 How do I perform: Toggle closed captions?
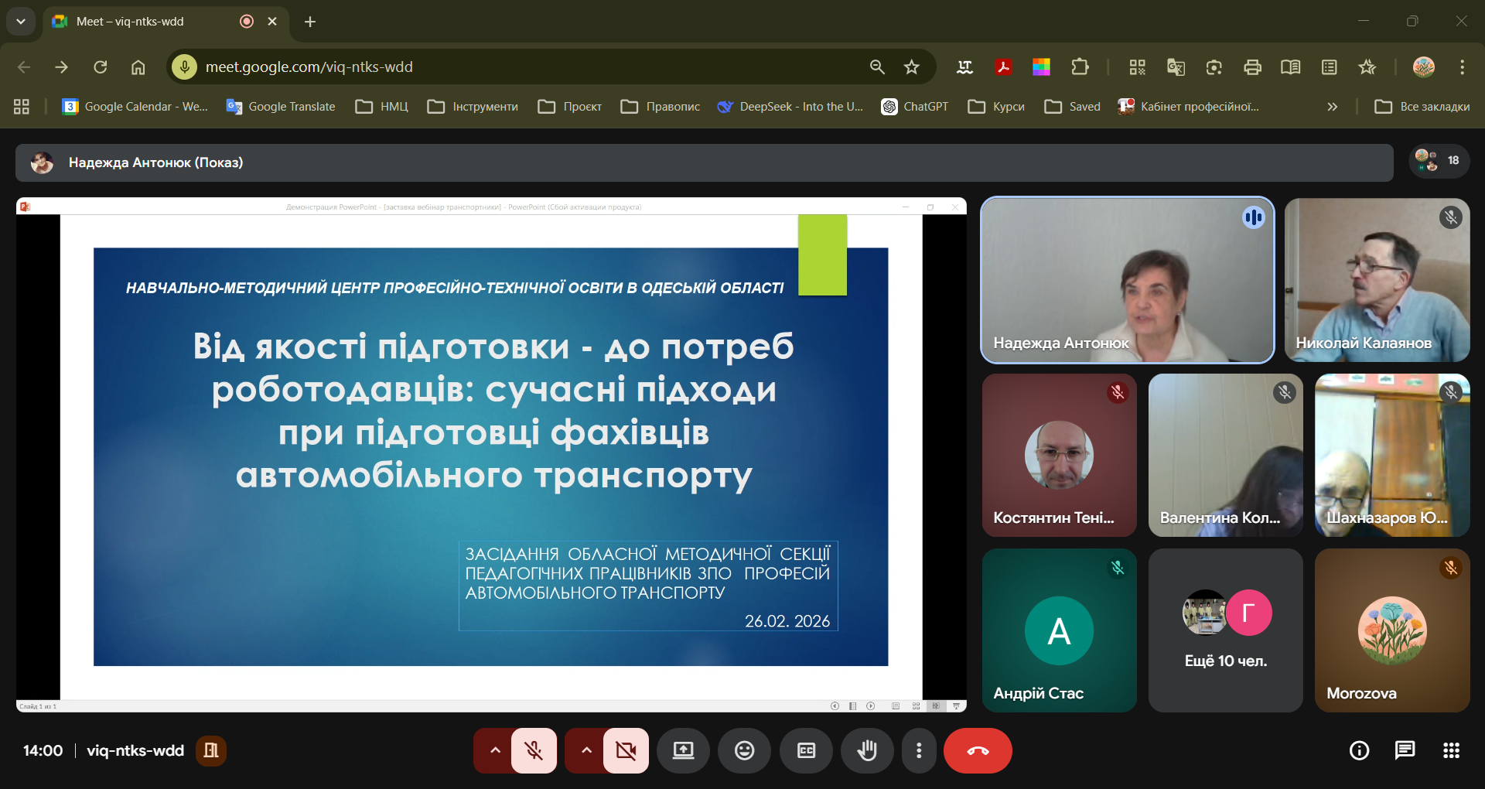[806, 750]
